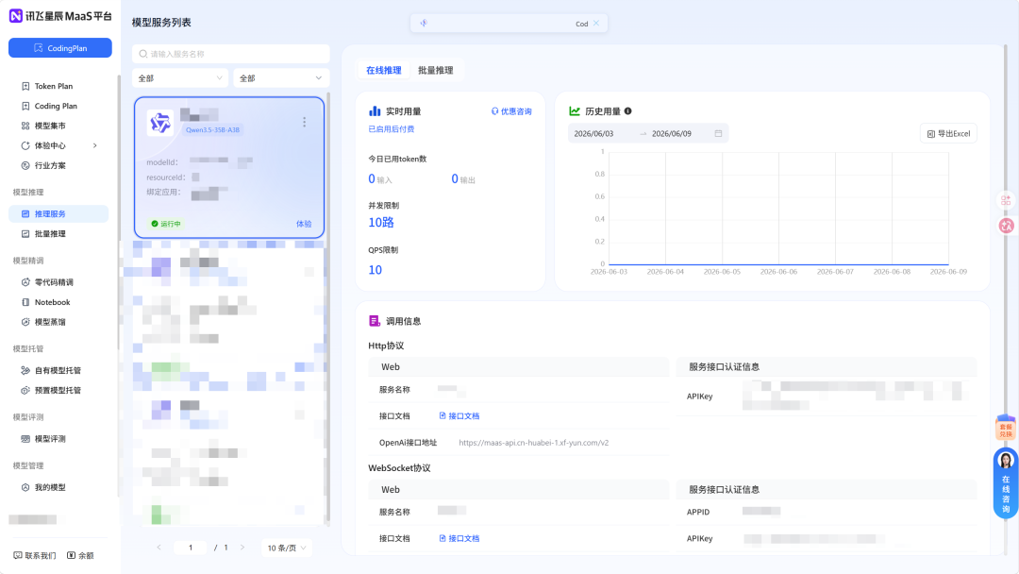Click 导出Excel button
Viewport: 1019px width, 574px height.
click(949, 134)
